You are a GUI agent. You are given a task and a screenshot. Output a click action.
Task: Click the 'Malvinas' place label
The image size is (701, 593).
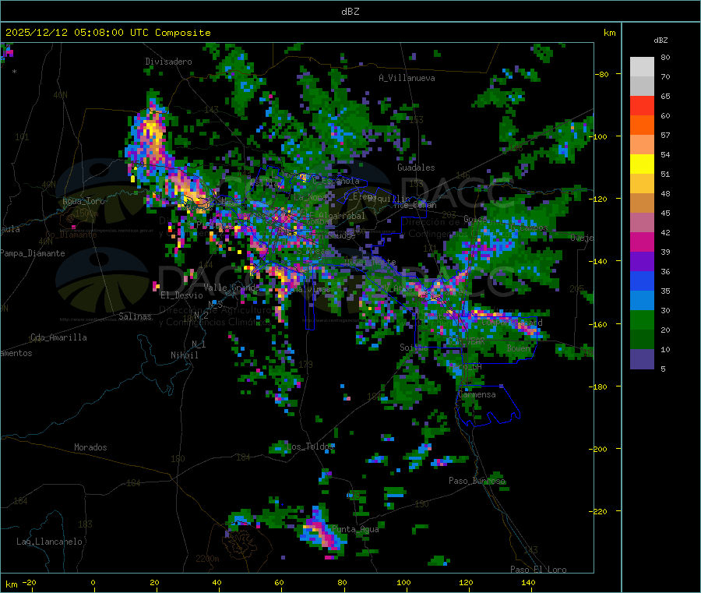(x=312, y=289)
